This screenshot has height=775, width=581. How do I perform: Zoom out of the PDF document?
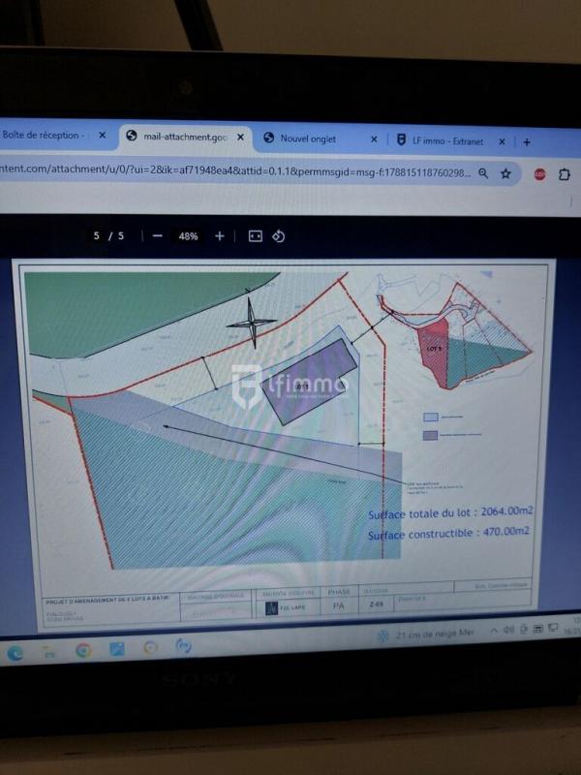157,236
